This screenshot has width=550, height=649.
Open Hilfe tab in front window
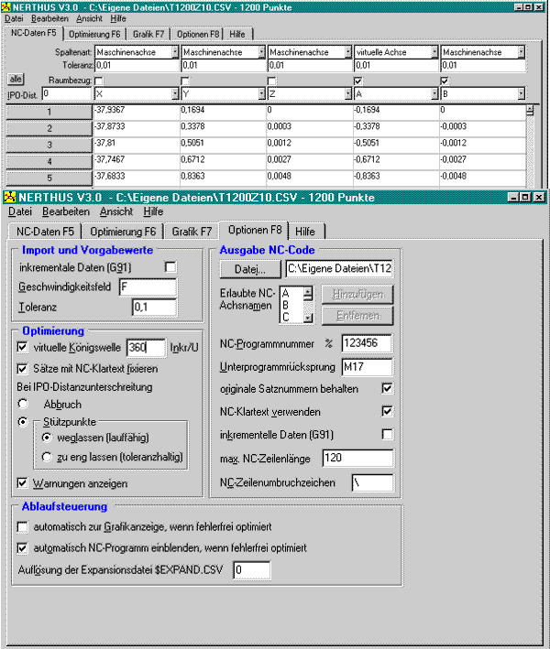pos(305,232)
